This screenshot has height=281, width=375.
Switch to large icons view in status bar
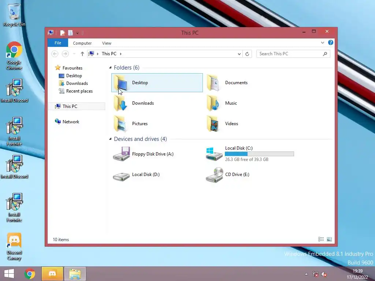329,239
